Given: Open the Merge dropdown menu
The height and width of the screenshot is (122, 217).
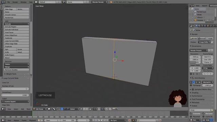Looking at the screenshot, I should [17, 67].
